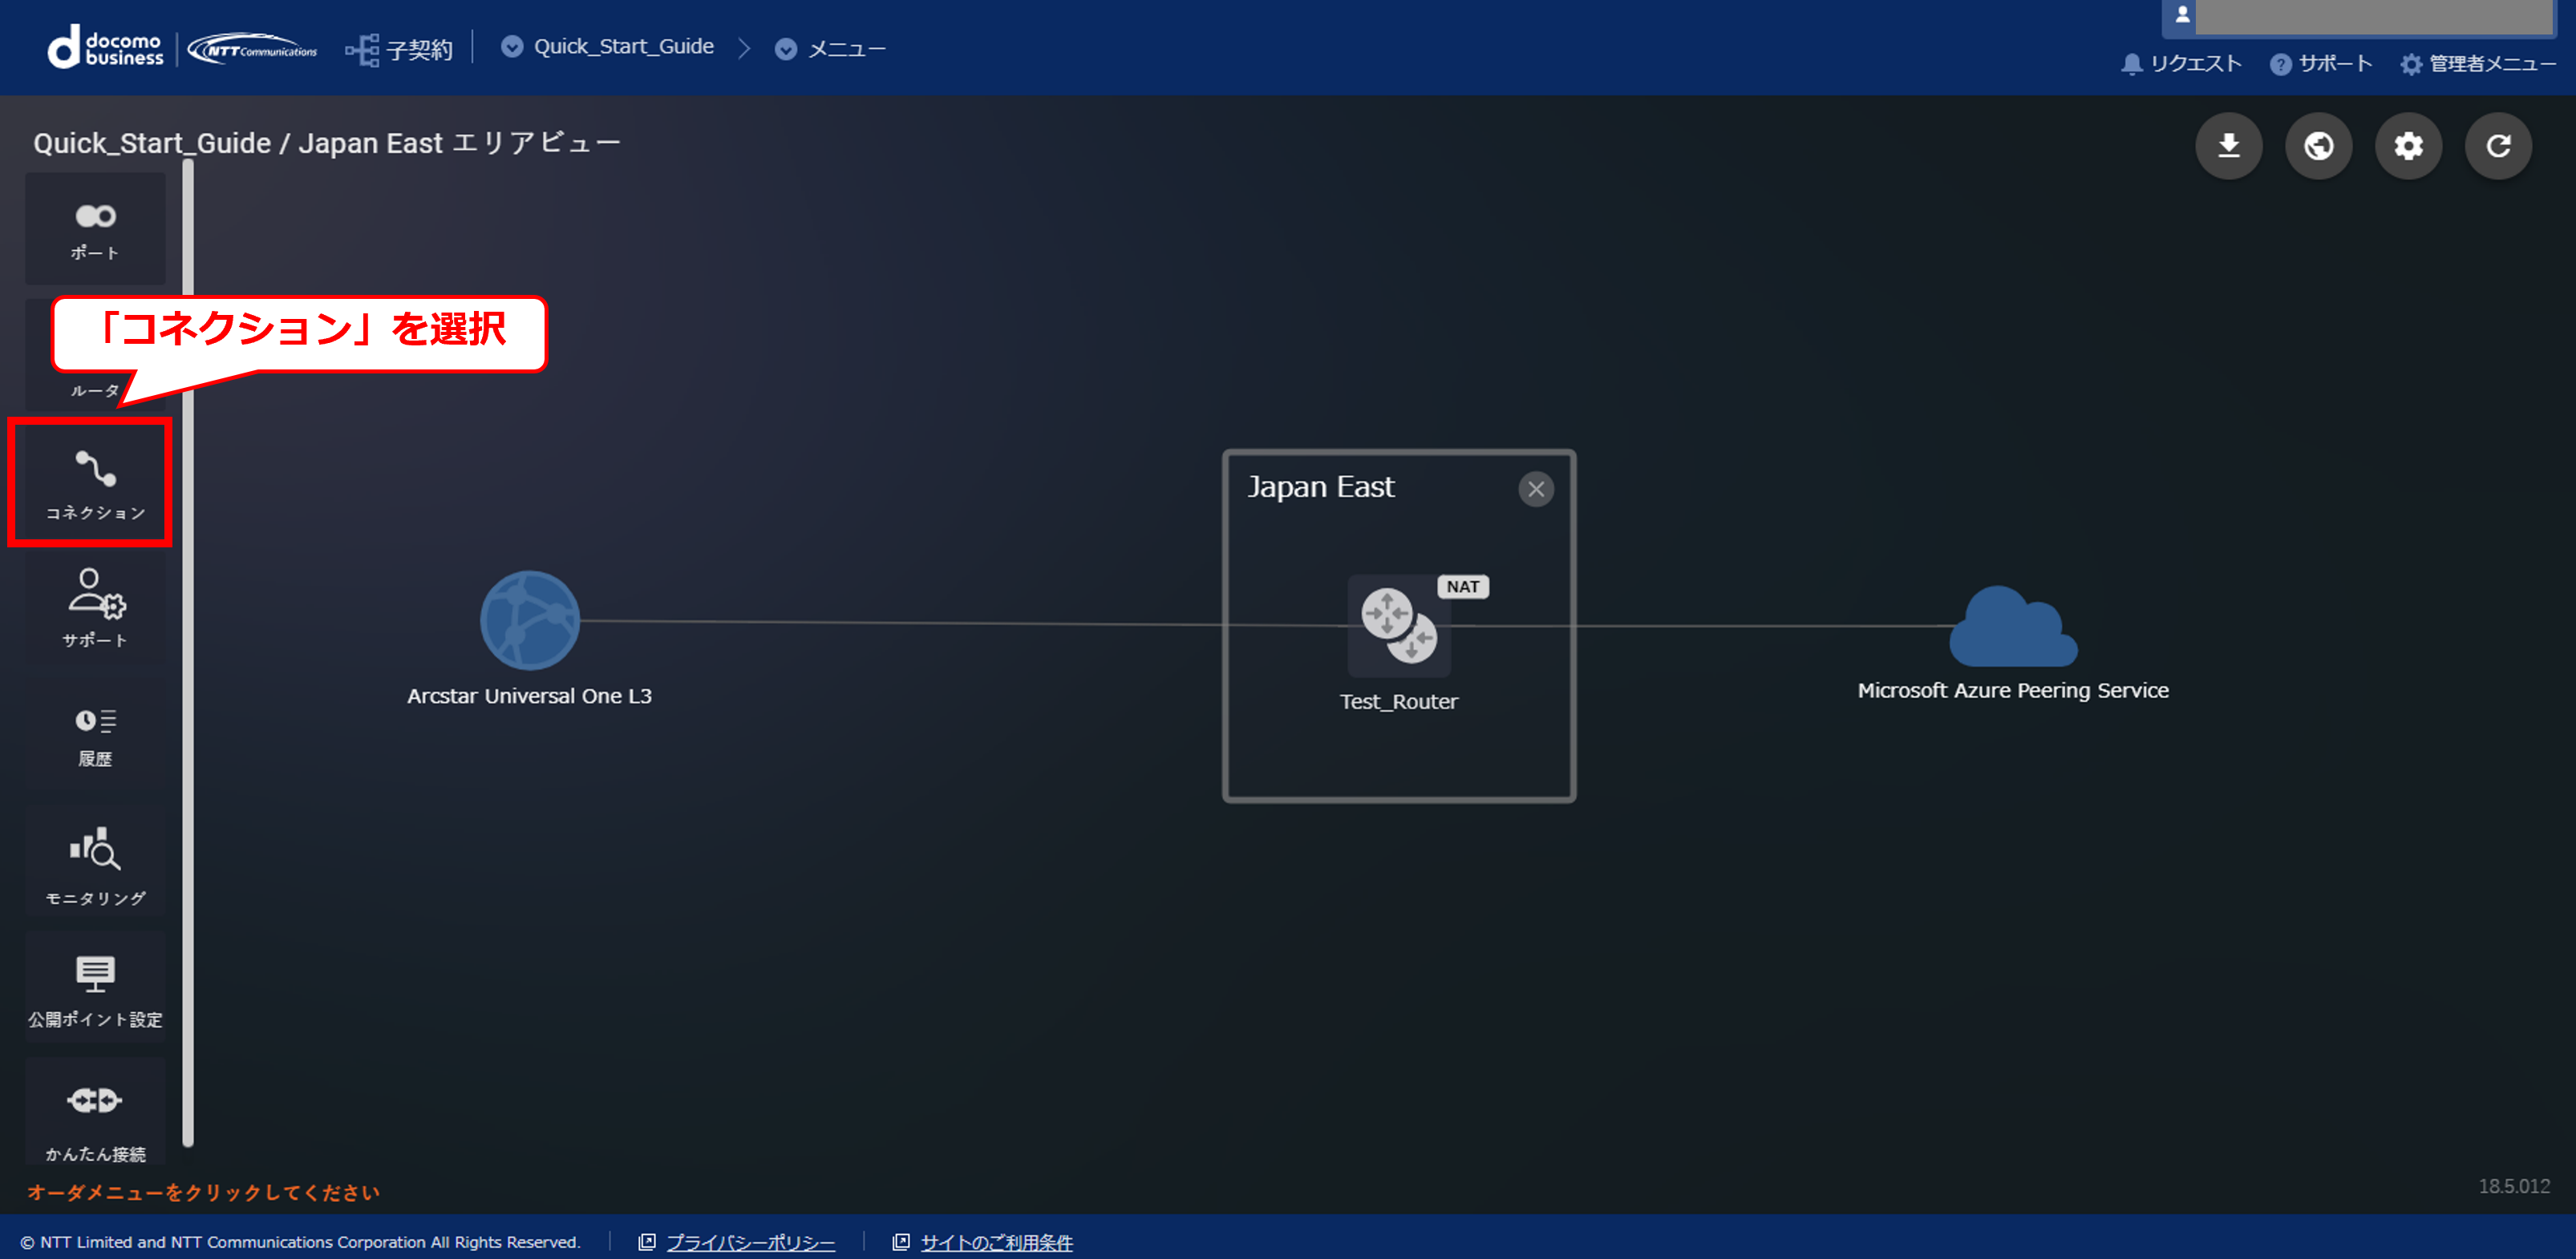The width and height of the screenshot is (2576, 1259).
Task: Select the Arcstar Universal One L3 globe node
Action: pos(530,620)
